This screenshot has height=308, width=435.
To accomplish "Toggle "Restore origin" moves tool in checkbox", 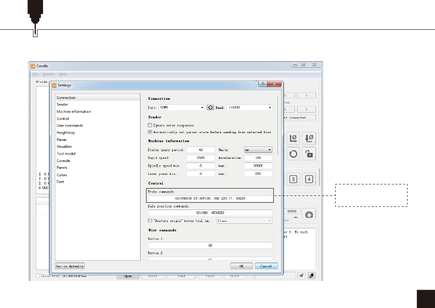I will [150, 221].
